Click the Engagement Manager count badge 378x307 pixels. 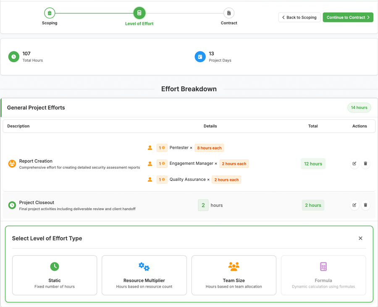point(162,164)
